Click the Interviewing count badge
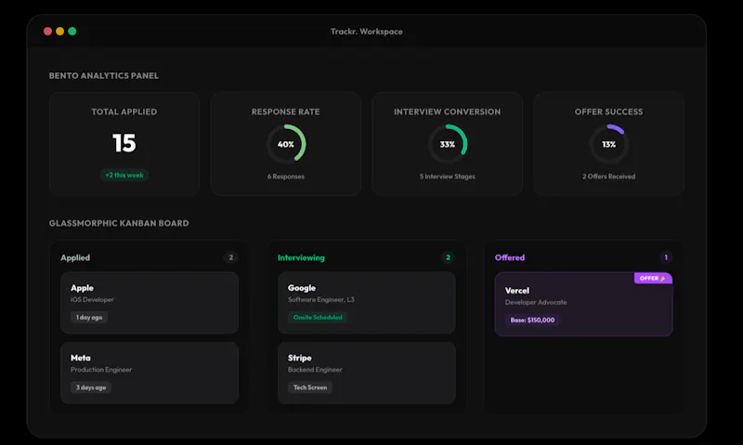 click(x=448, y=257)
